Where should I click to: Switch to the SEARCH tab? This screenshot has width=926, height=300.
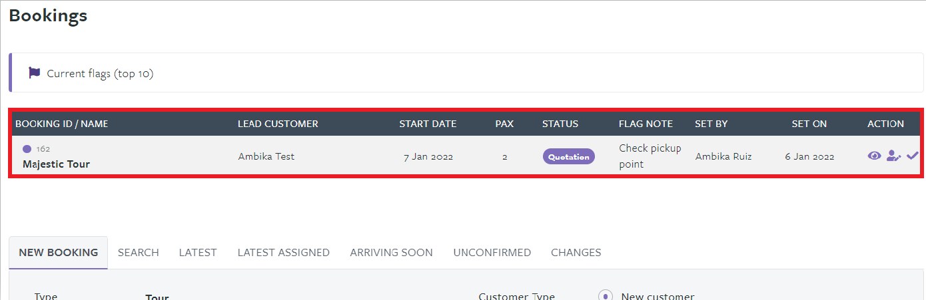(x=139, y=253)
